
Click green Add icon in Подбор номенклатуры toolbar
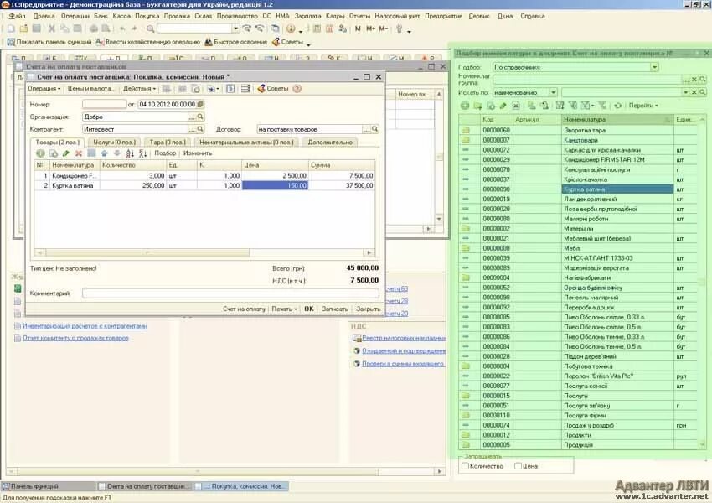465,106
